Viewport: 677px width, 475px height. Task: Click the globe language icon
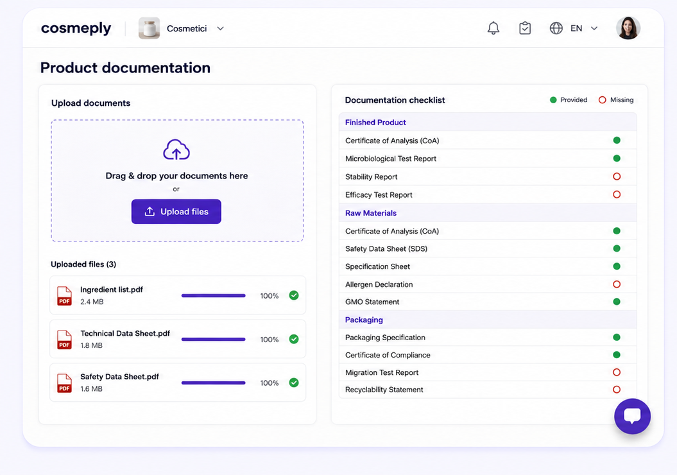point(556,28)
